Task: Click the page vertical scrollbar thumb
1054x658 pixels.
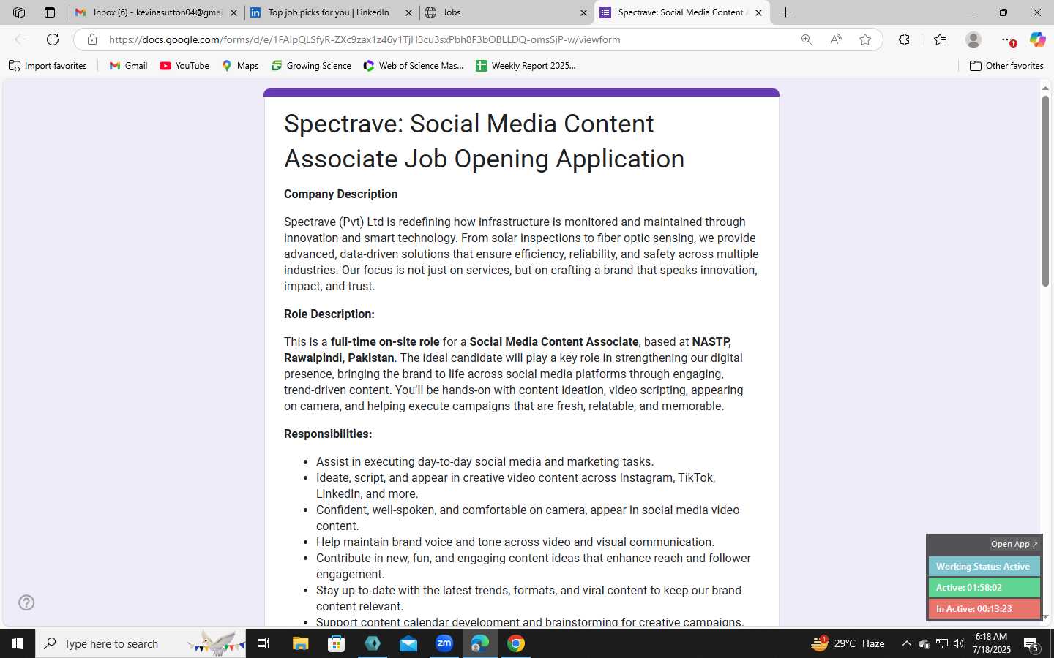Action: [x=1046, y=190]
